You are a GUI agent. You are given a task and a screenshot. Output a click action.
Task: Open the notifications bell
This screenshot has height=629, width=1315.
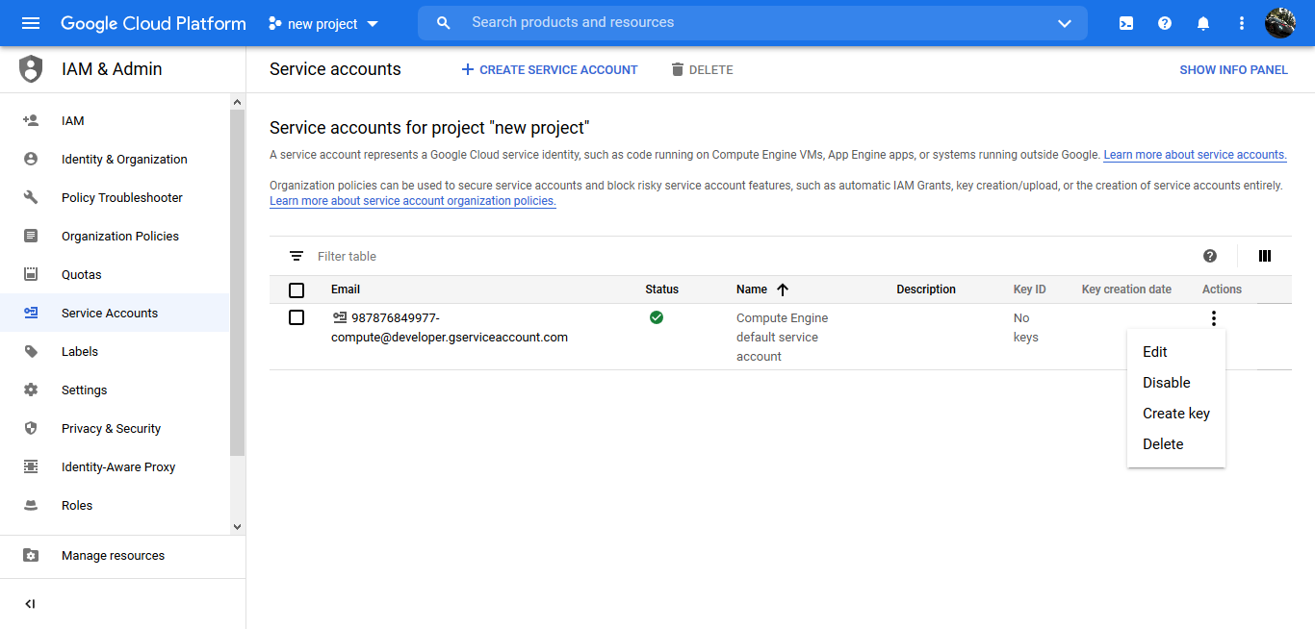coord(1203,23)
